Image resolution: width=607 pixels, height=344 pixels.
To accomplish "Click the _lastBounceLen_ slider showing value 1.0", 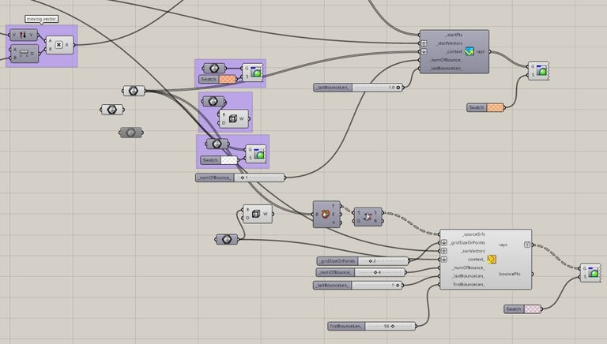I will tap(359, 88).
